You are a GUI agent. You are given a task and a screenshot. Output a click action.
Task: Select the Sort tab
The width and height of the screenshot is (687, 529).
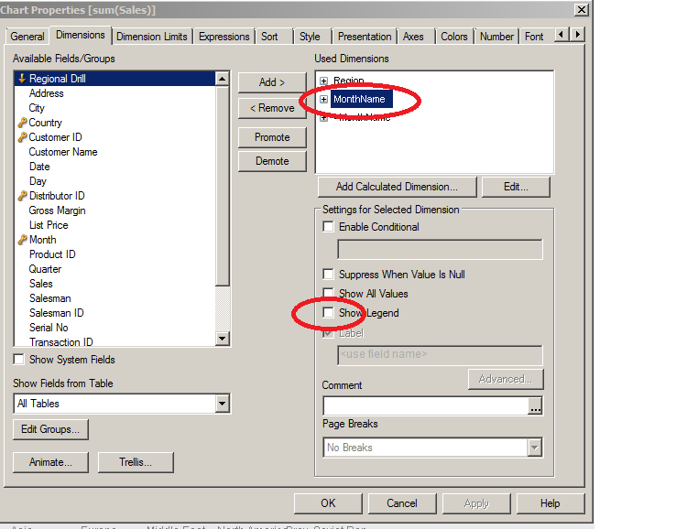(269, 37)
